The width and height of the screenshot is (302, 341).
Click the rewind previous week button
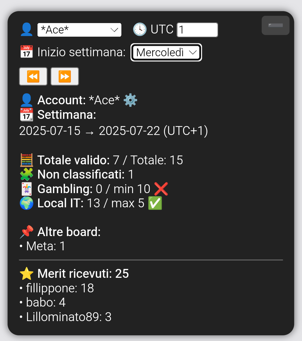33,76
